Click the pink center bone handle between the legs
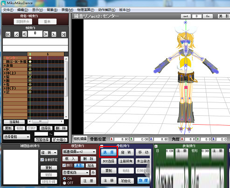230x188 pixels. click(x=186, y=87)
